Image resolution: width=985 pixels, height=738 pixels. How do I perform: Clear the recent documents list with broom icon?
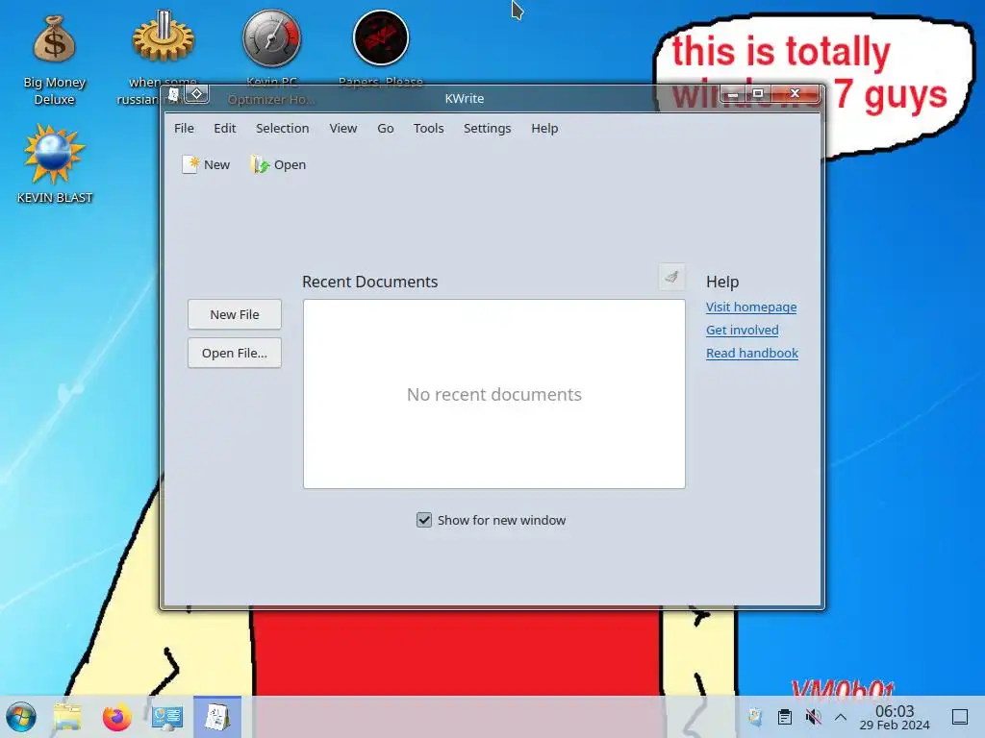click(x=671, y=277)
